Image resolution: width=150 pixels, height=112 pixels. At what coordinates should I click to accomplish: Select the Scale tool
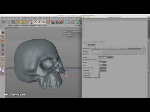pyautogui.click(x=21, y=22)
